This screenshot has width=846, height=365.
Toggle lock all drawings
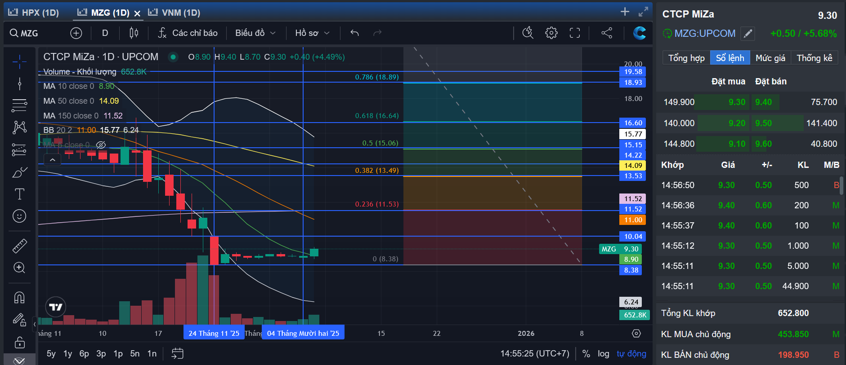(x=19, y=343)
